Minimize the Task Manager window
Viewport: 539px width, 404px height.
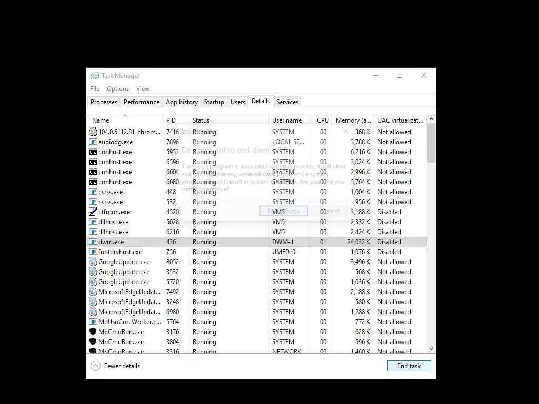pos(376,76)
